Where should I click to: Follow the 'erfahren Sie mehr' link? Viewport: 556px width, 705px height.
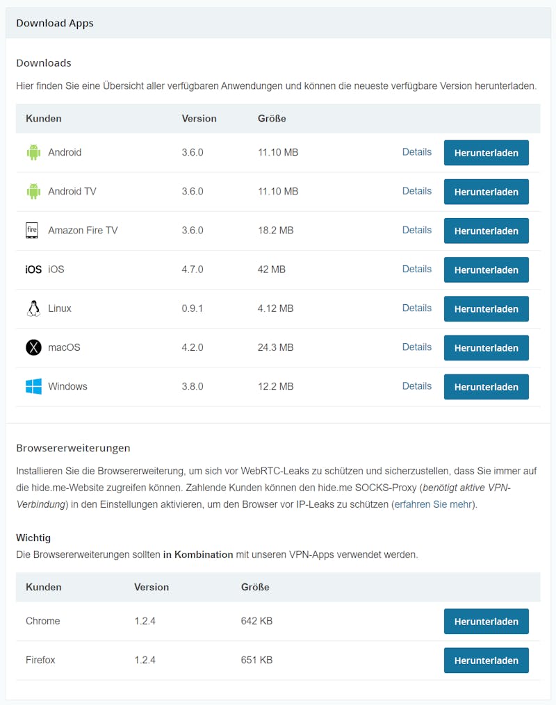pos(433,504)
